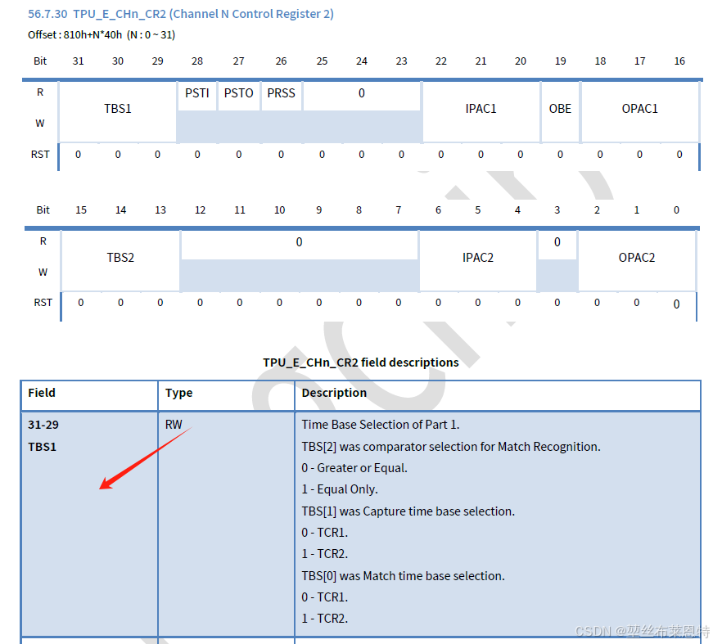Click the section heading 56.7.30 TPU_E_CHn_CR2

(181, 14)
